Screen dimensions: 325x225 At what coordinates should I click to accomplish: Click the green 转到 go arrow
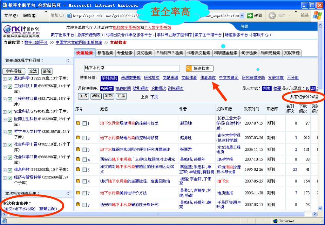point(250,15)
